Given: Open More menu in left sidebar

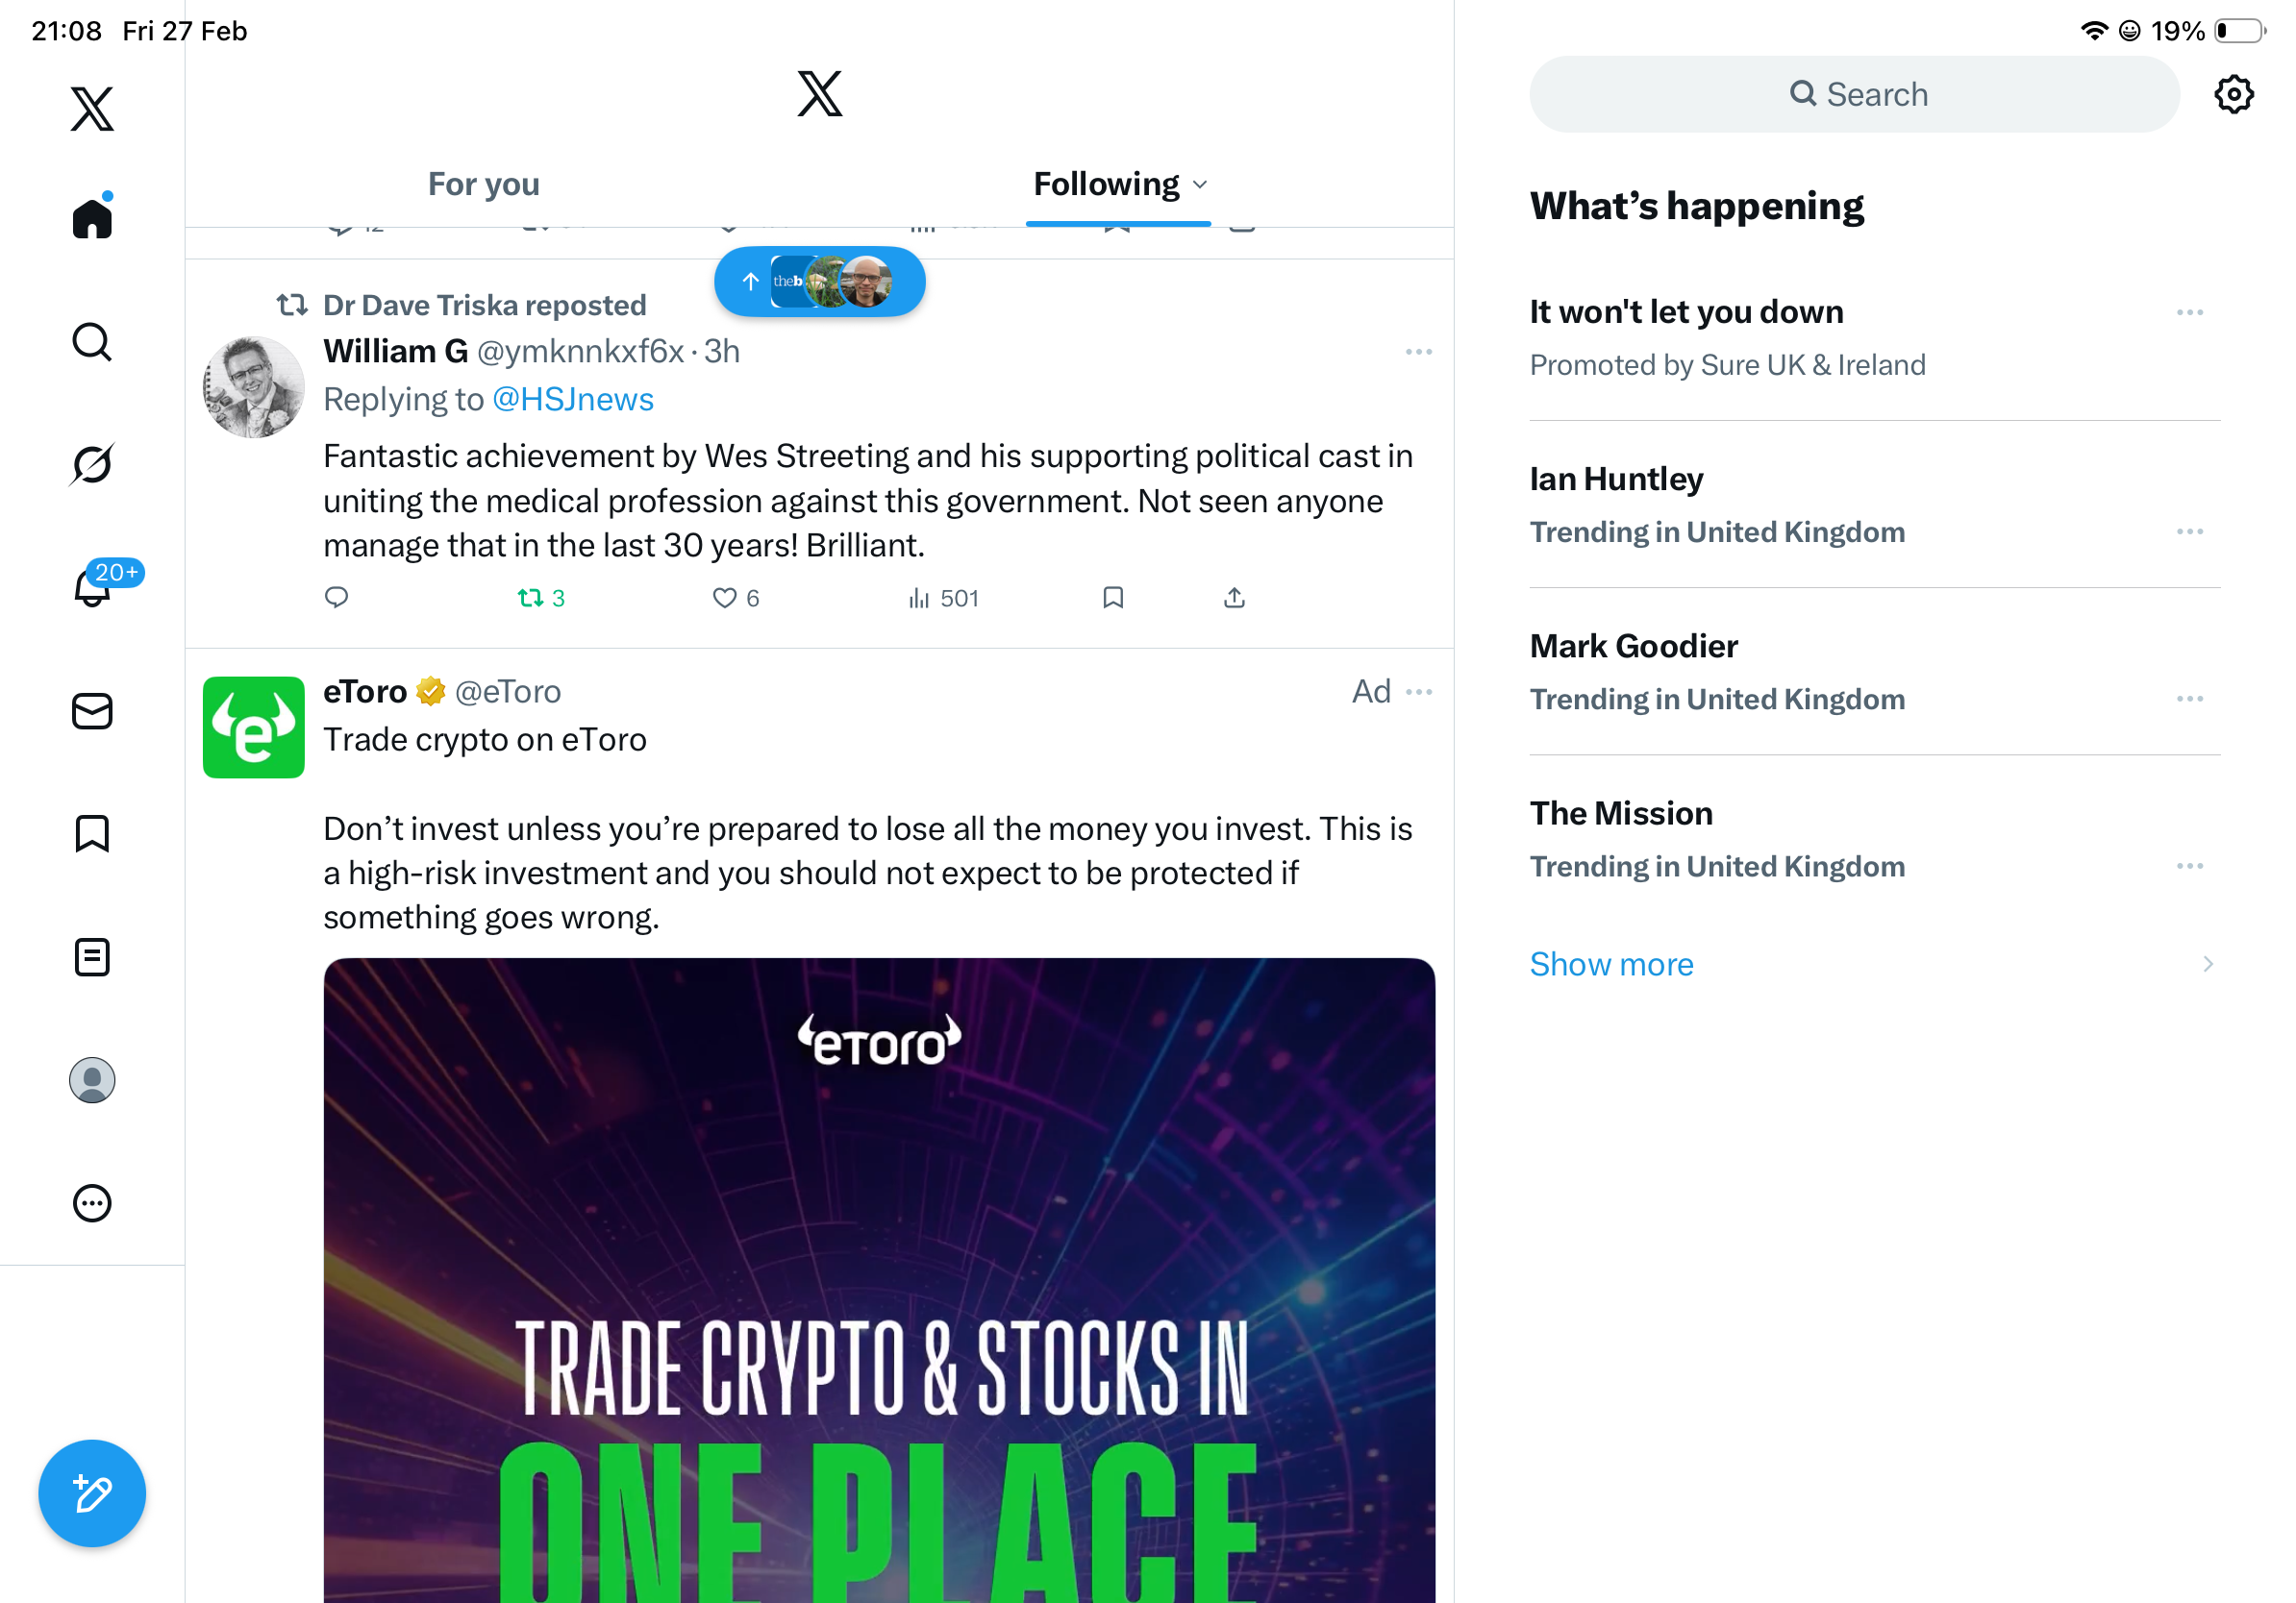Looking at the screenshot, I should [92, 1203].
